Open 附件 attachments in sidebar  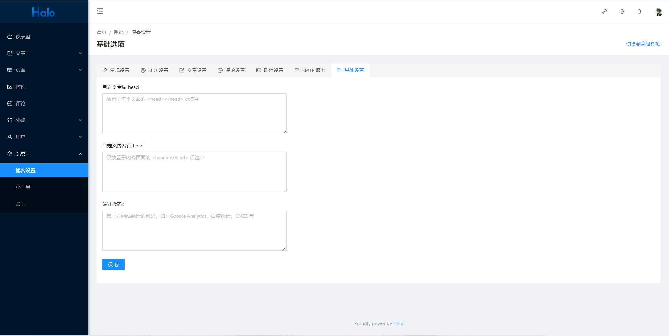(x=21, y=87)
